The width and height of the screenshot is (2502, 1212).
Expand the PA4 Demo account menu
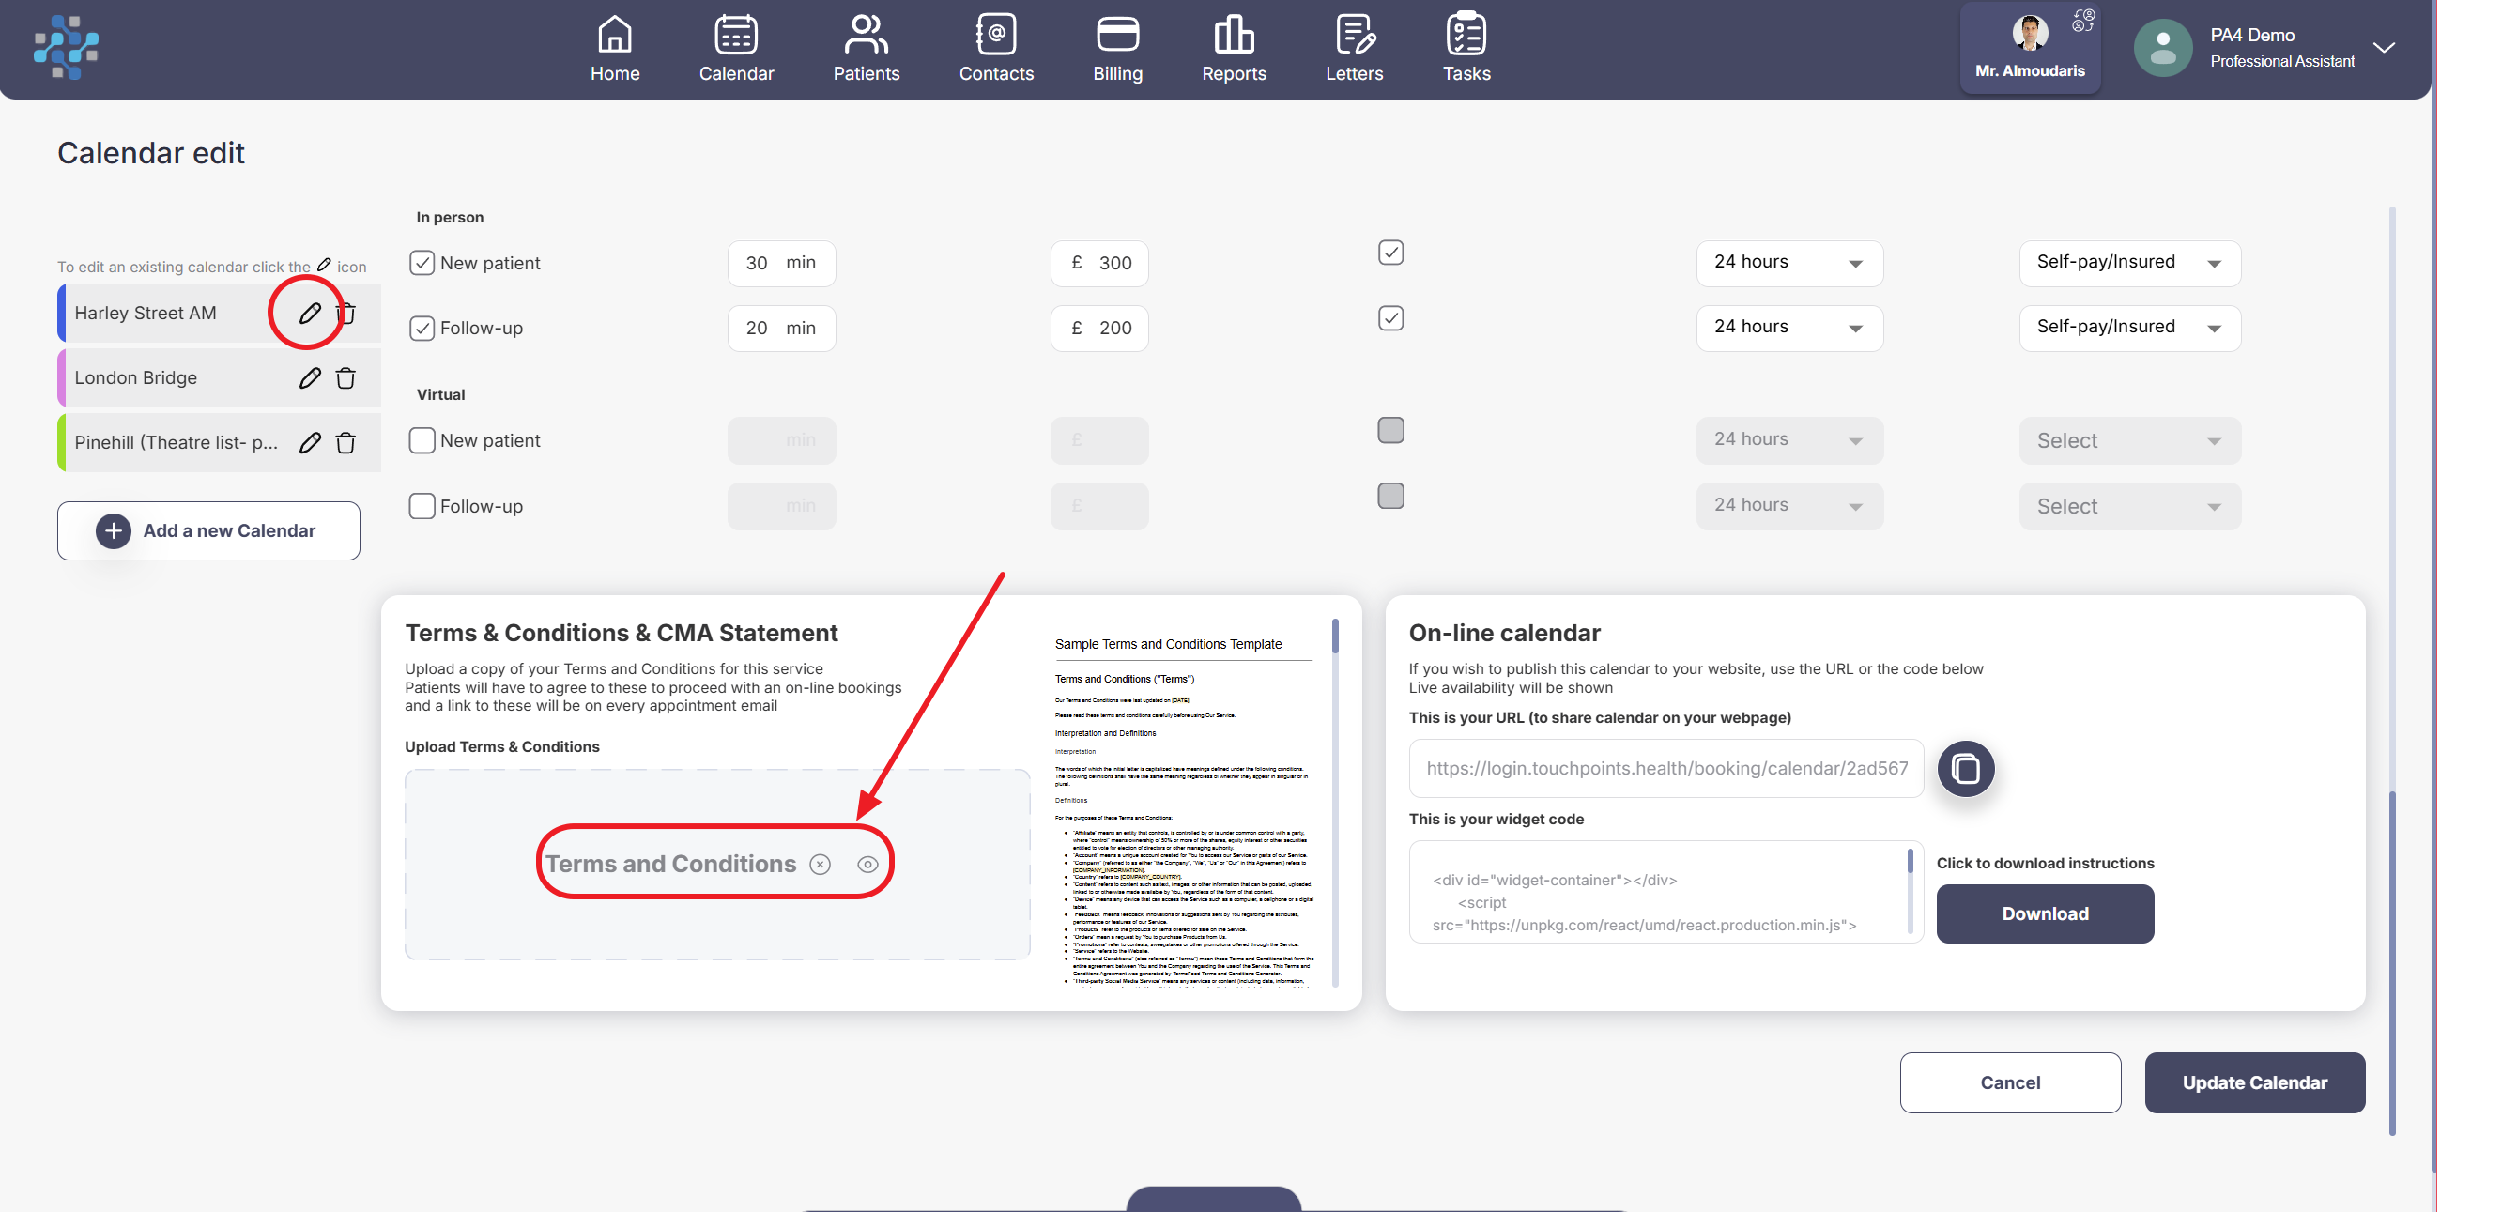(2384, 48)
